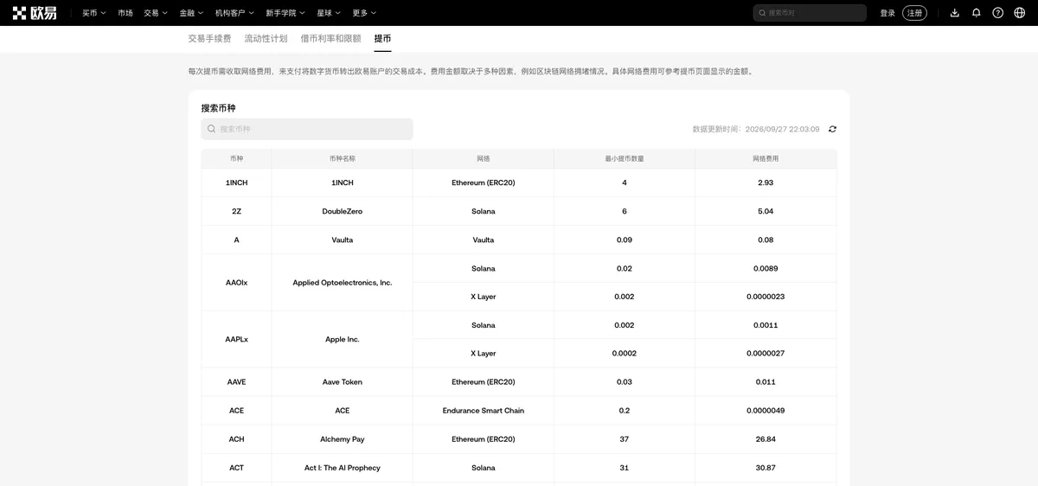The width and height of the screenshot is (1038, 486).
Task: Expand the 更多 dropdown menu
Action: click(x=364, y=13)
